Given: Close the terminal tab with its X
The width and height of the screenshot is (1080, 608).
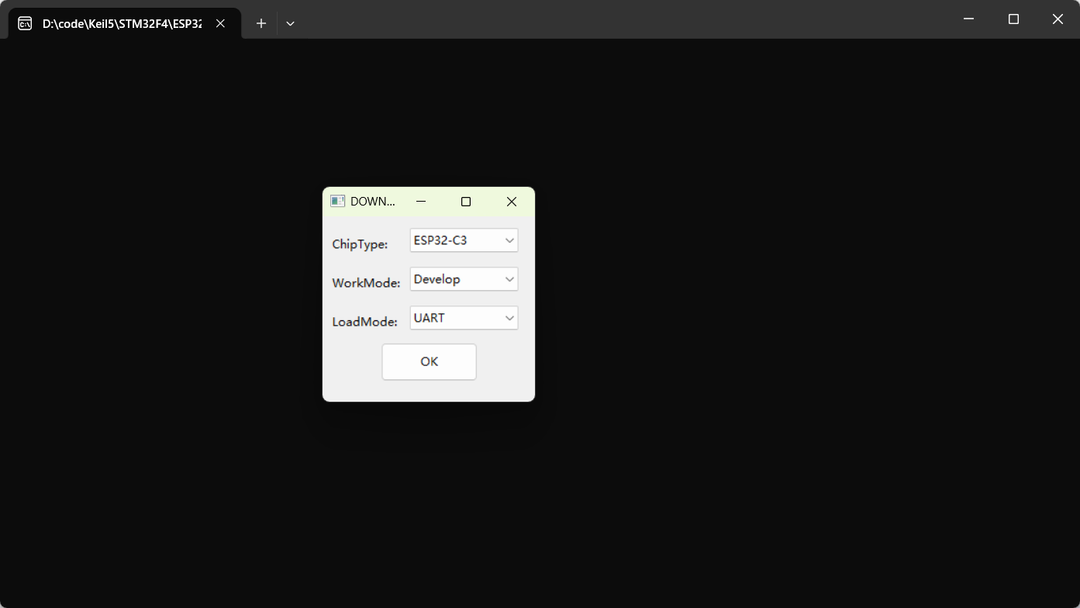Looking at the screenshot, I should click(220, 23).
